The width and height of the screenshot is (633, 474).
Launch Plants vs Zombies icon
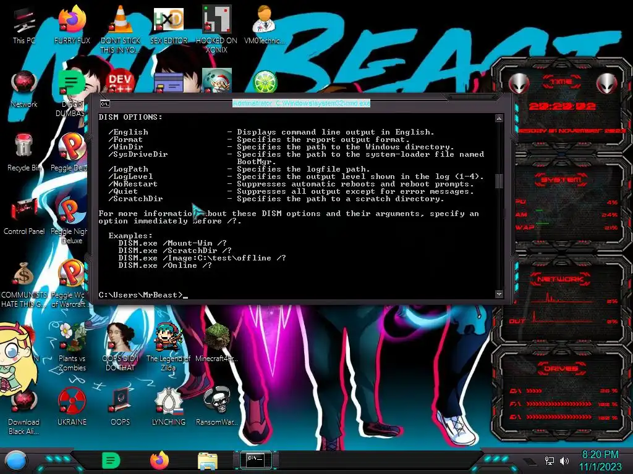click(x=72, y=347)
